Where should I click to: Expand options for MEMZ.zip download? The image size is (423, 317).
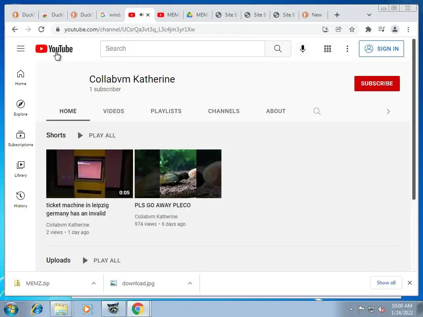[x=94, y=283]
